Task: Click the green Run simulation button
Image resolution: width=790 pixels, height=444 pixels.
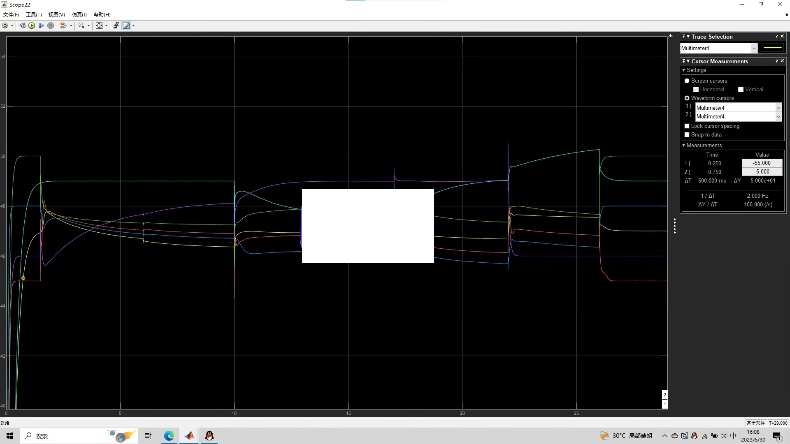Action: (32, 25)
